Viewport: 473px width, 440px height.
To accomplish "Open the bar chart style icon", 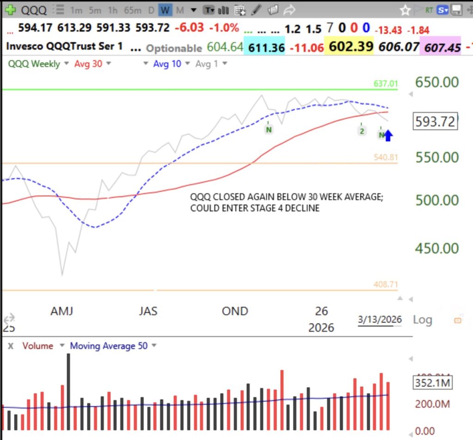I will 223,9.
